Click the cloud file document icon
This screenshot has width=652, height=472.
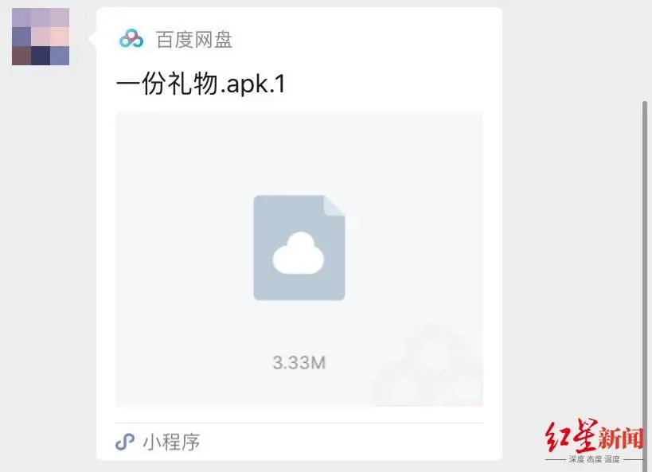click(299, 248)
